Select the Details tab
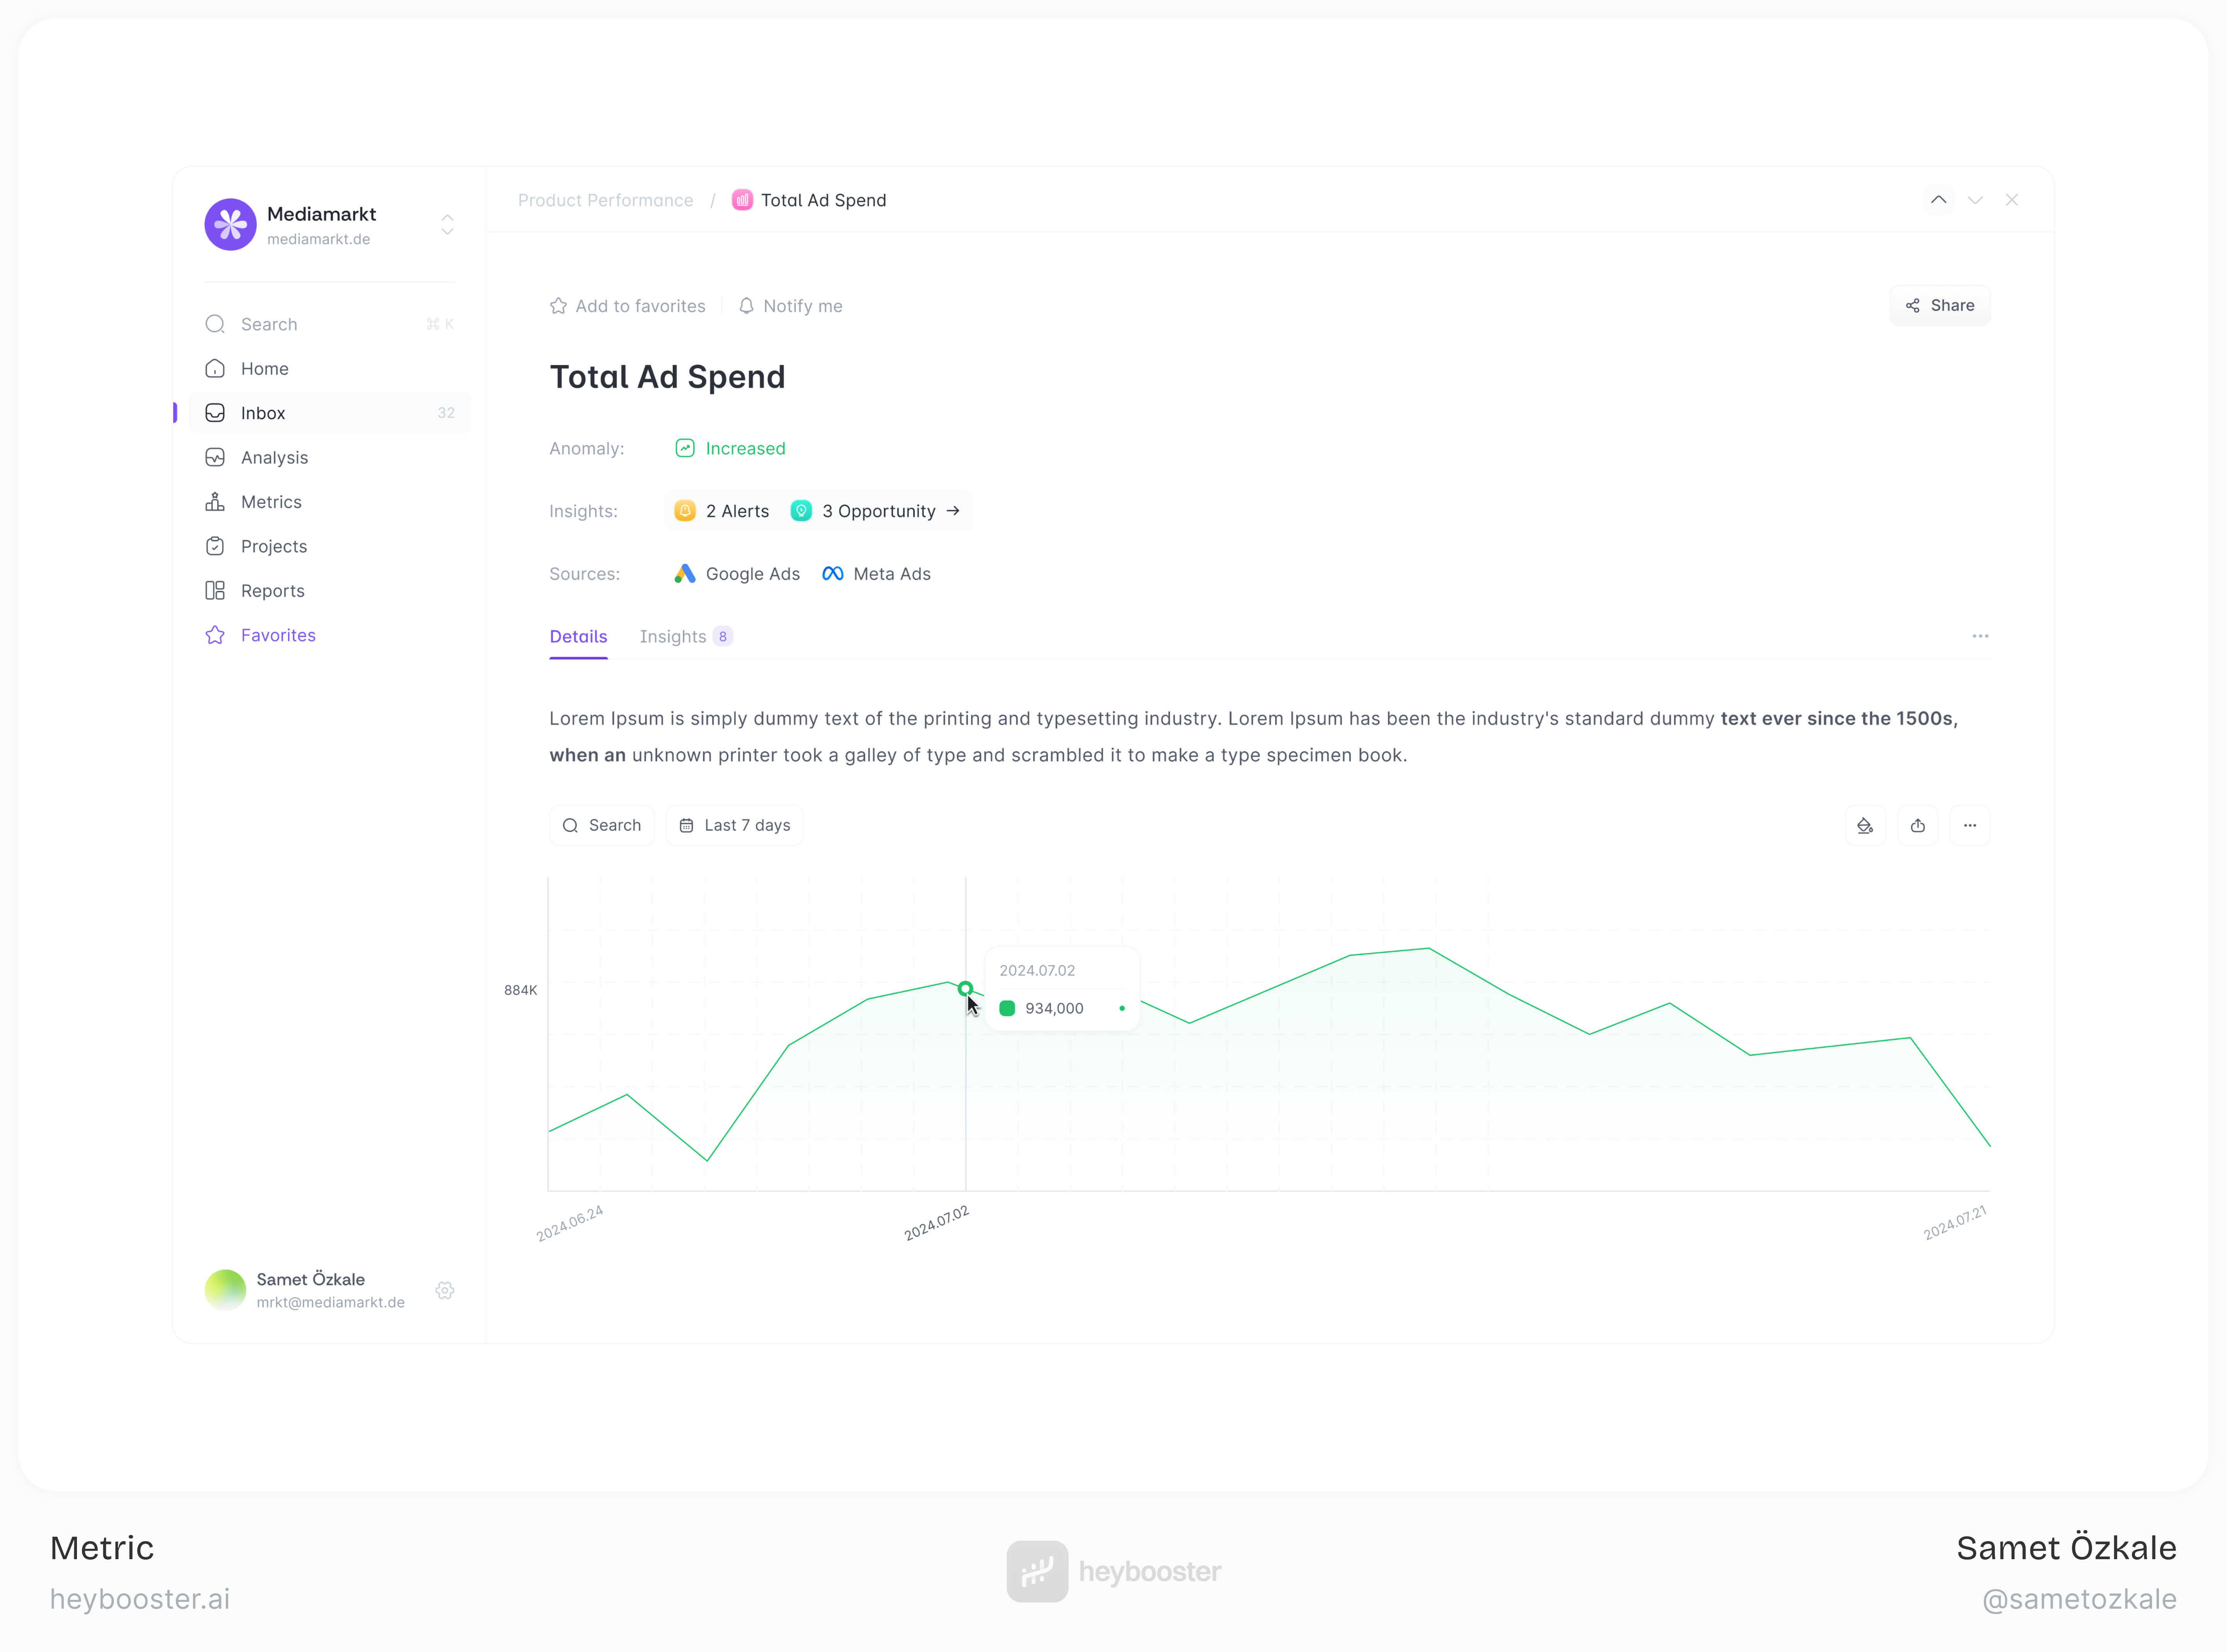 tap(579, 636)
